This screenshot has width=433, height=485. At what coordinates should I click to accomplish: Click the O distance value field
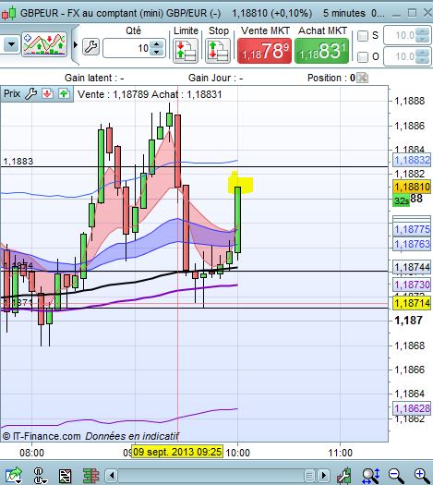(x=401, y=56)
